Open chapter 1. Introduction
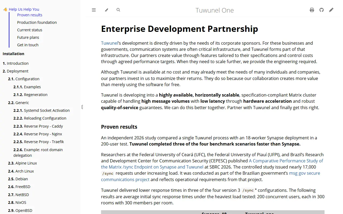The height and width of the screenshot is (214, 343). point(16,63)
